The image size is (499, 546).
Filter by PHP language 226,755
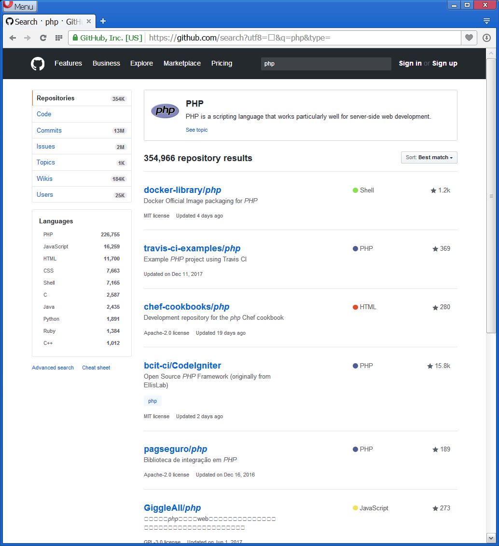click(x=82, y=235)
